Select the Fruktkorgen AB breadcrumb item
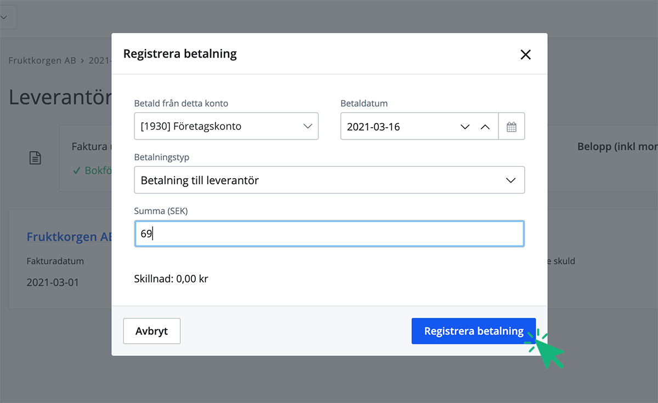The width and height of the screenshot is (658, 403). coord(42,60)
